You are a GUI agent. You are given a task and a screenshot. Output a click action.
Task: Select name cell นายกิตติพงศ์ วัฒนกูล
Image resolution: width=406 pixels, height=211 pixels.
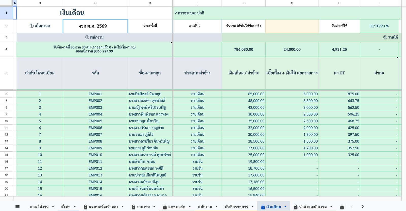tap(150, 94)
